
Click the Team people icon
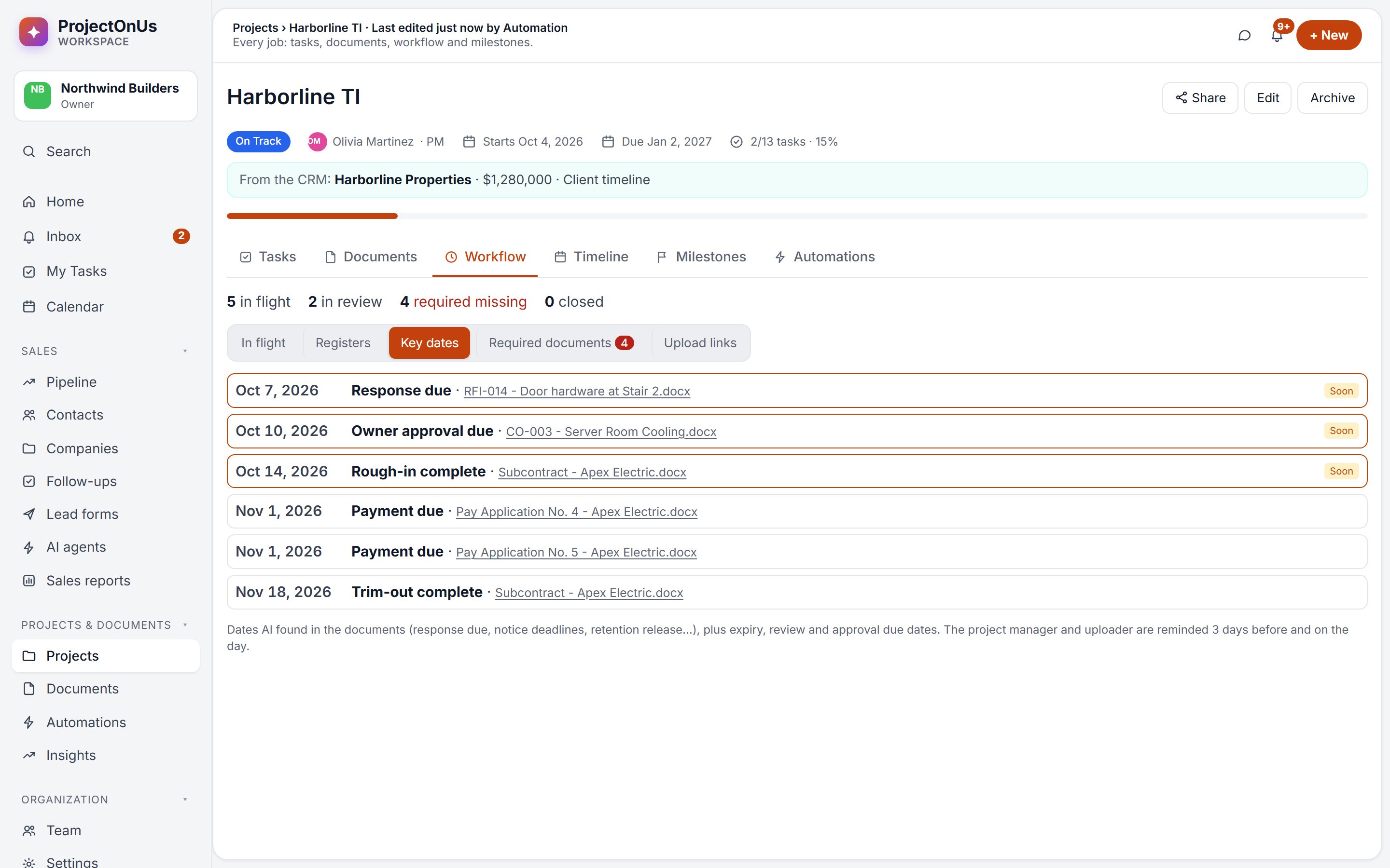click(x=29, y=831)
